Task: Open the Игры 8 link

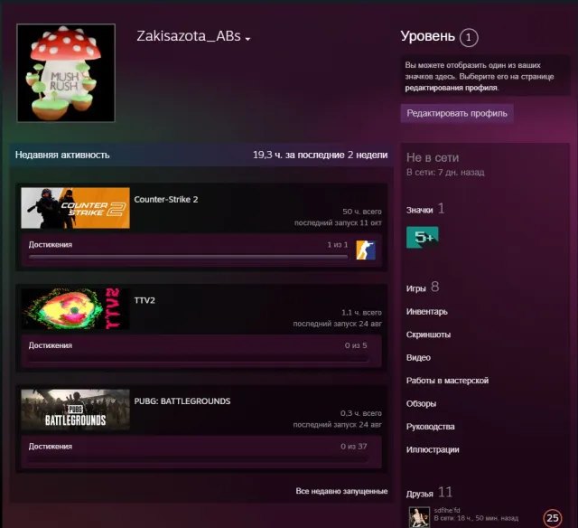Action: coord(423,288)
